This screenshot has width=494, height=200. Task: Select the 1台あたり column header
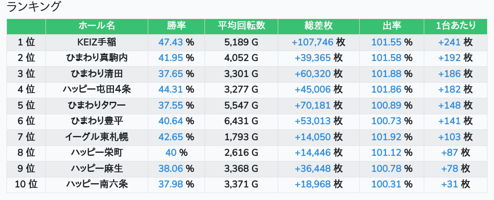pos(455,26)
